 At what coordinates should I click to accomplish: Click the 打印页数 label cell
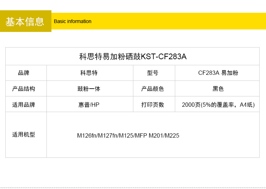coord(153,105)
